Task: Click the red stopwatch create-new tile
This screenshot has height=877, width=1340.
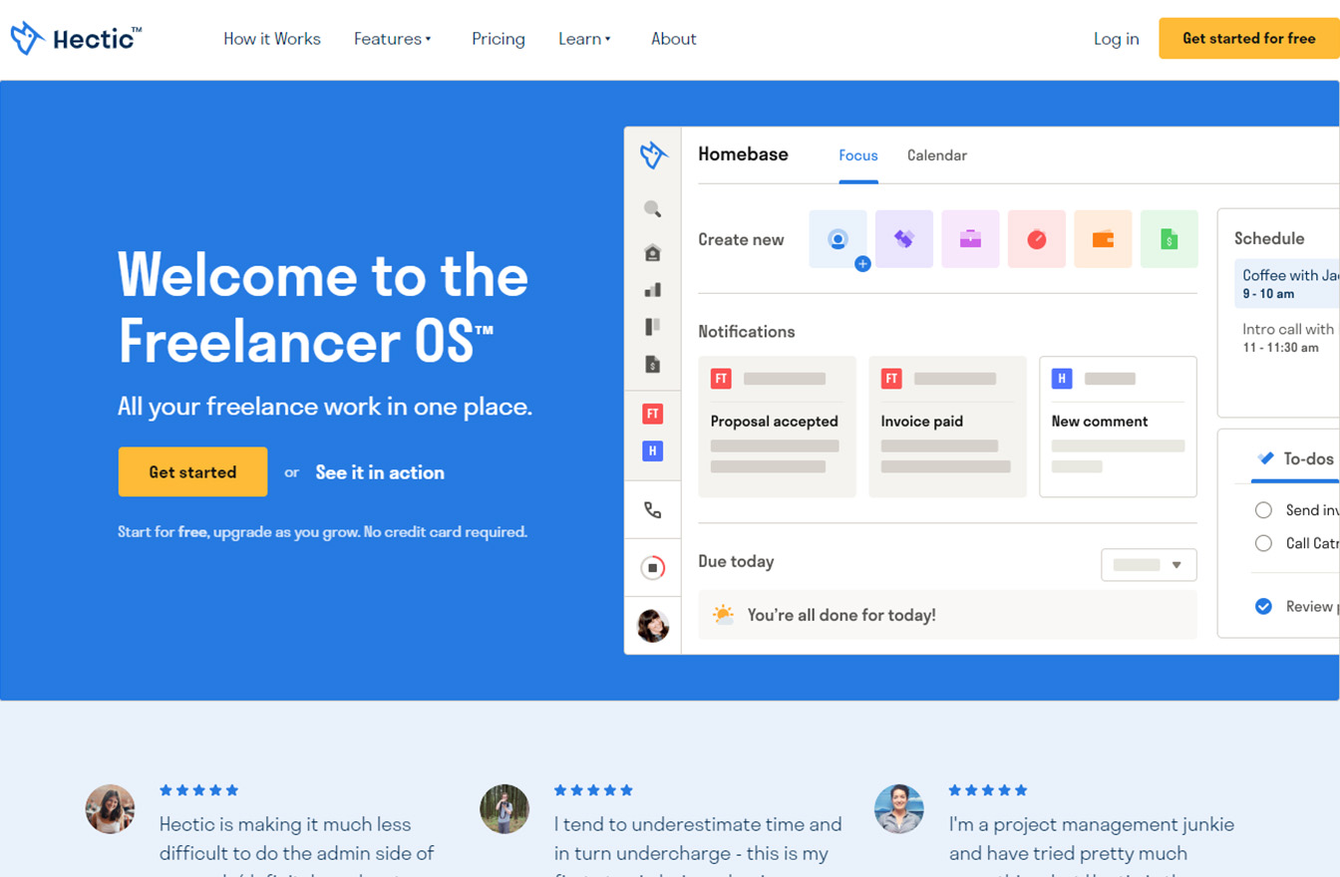Action: tap(1037, 239)
